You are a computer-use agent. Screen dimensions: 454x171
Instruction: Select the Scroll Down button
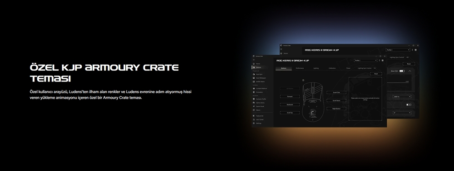(x=336, y=100)
